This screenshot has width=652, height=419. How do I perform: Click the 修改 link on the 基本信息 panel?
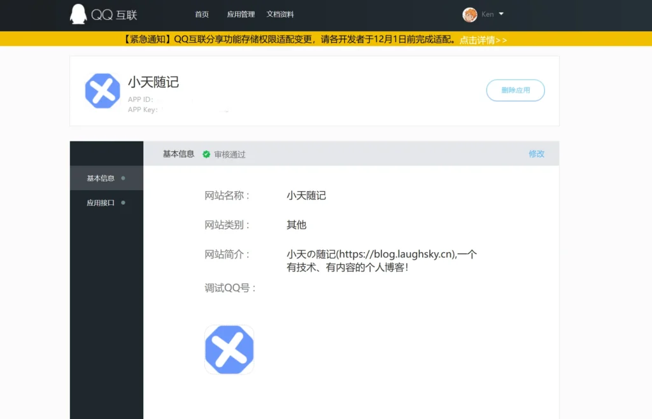[537, 154]
